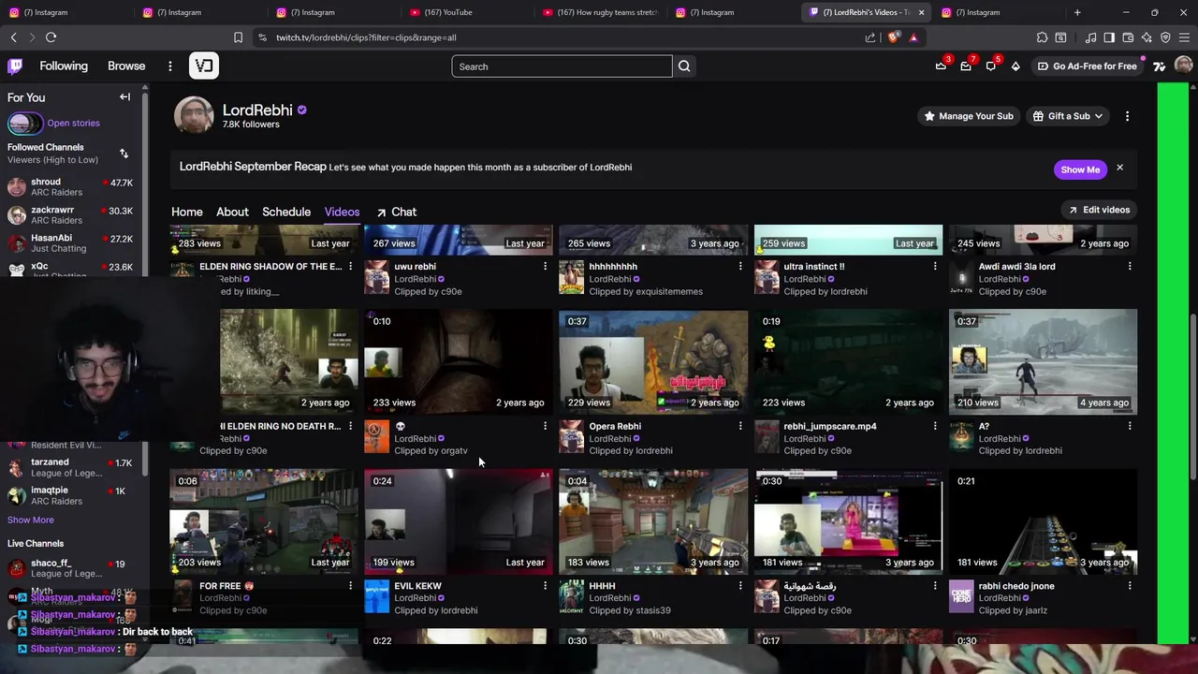Open options for FOR FREE clip
Viewport: 1198px width, 674px height.
coord(350,586)
